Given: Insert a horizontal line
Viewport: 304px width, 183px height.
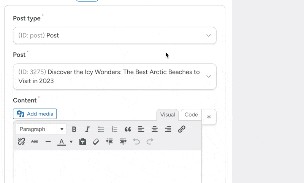Looking at the screenshot, I should coord(48,142).
